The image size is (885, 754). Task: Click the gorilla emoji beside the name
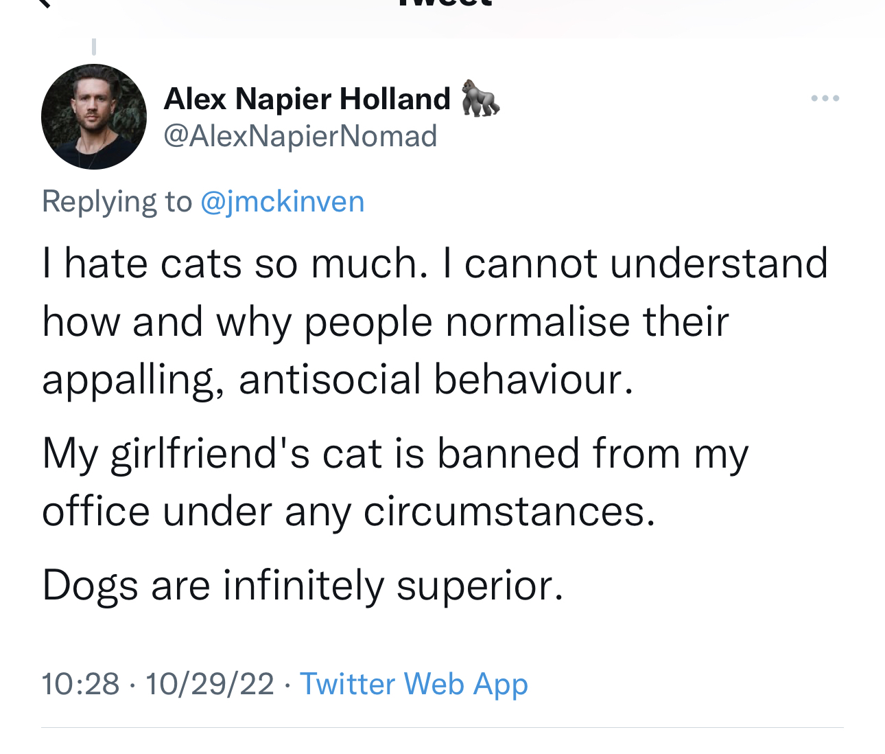480,98
